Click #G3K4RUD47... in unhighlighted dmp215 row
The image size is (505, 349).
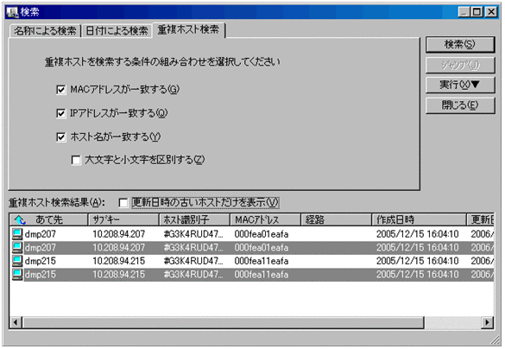point(193,261)
